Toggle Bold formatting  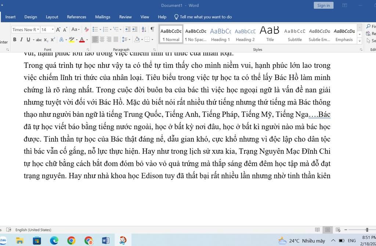point(15,40)
